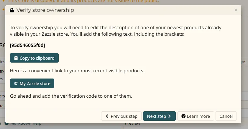Click the external link icon beside My Zazzle store
Viewport: 248px width, 129px height.
coord(16,84)
